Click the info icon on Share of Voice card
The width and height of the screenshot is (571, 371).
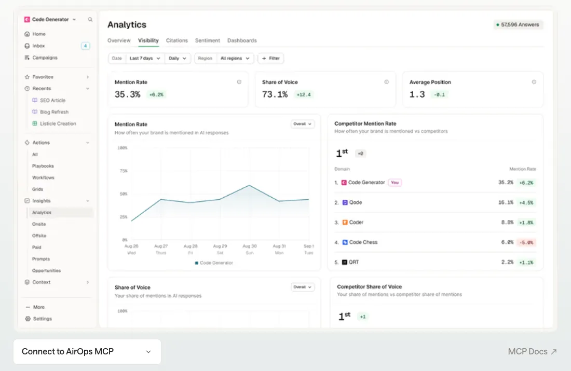point(386,82)
